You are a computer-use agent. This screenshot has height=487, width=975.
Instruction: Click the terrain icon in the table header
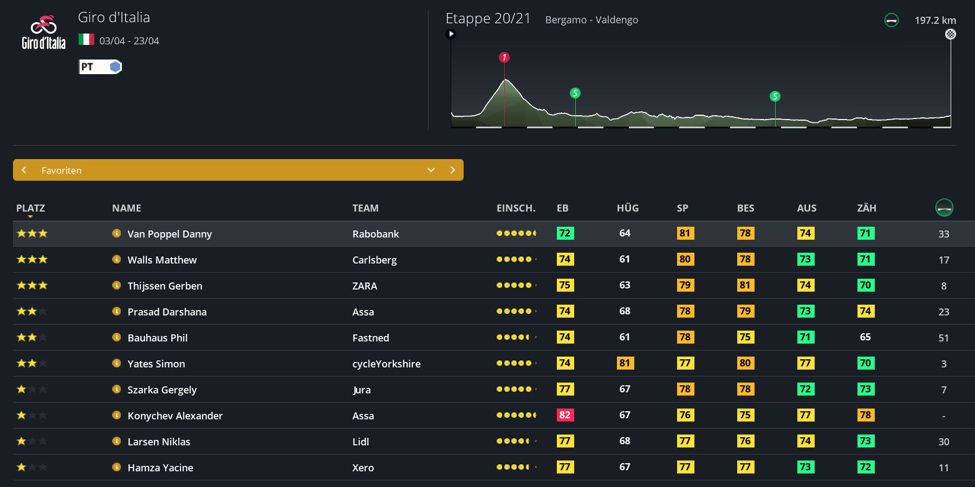pyautogui.click(x=944, y=208)
